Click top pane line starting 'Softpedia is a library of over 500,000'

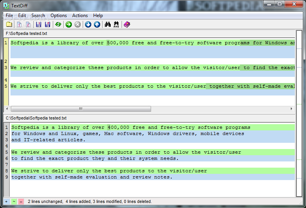coord(153,43)
